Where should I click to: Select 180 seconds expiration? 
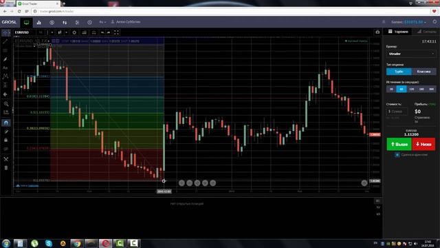421,89
